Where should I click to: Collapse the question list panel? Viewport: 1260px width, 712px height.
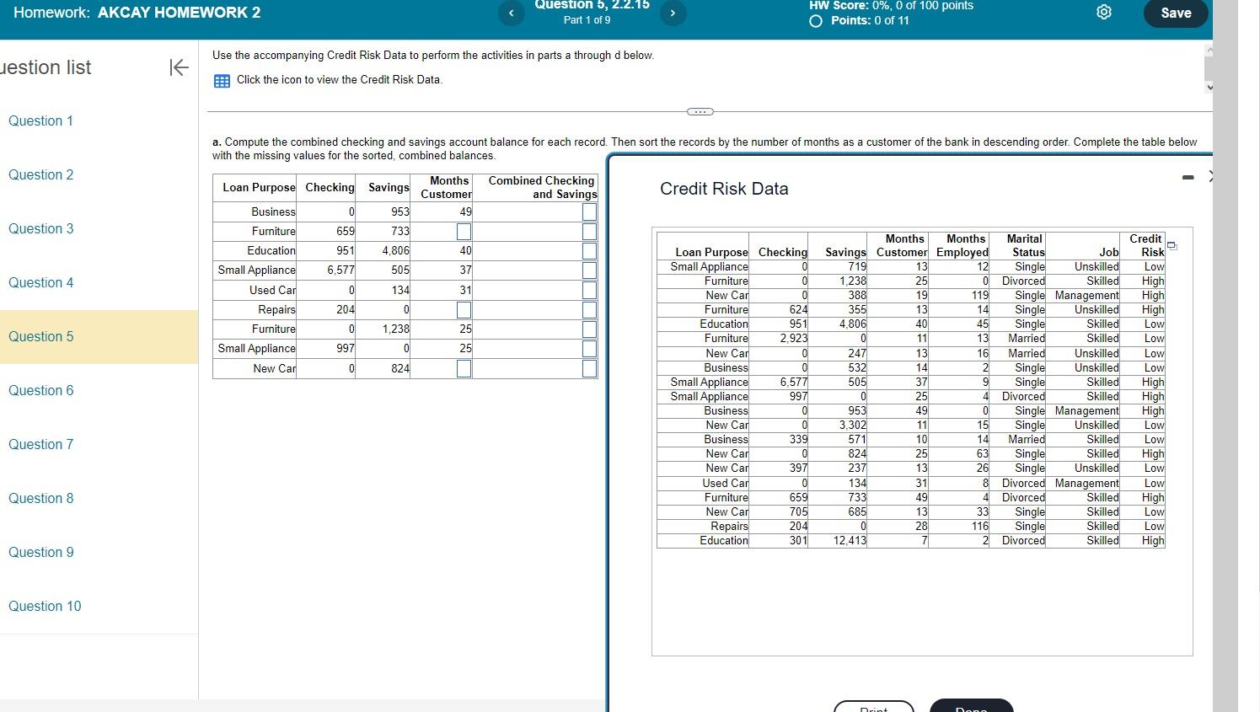[x=178, y=67]
